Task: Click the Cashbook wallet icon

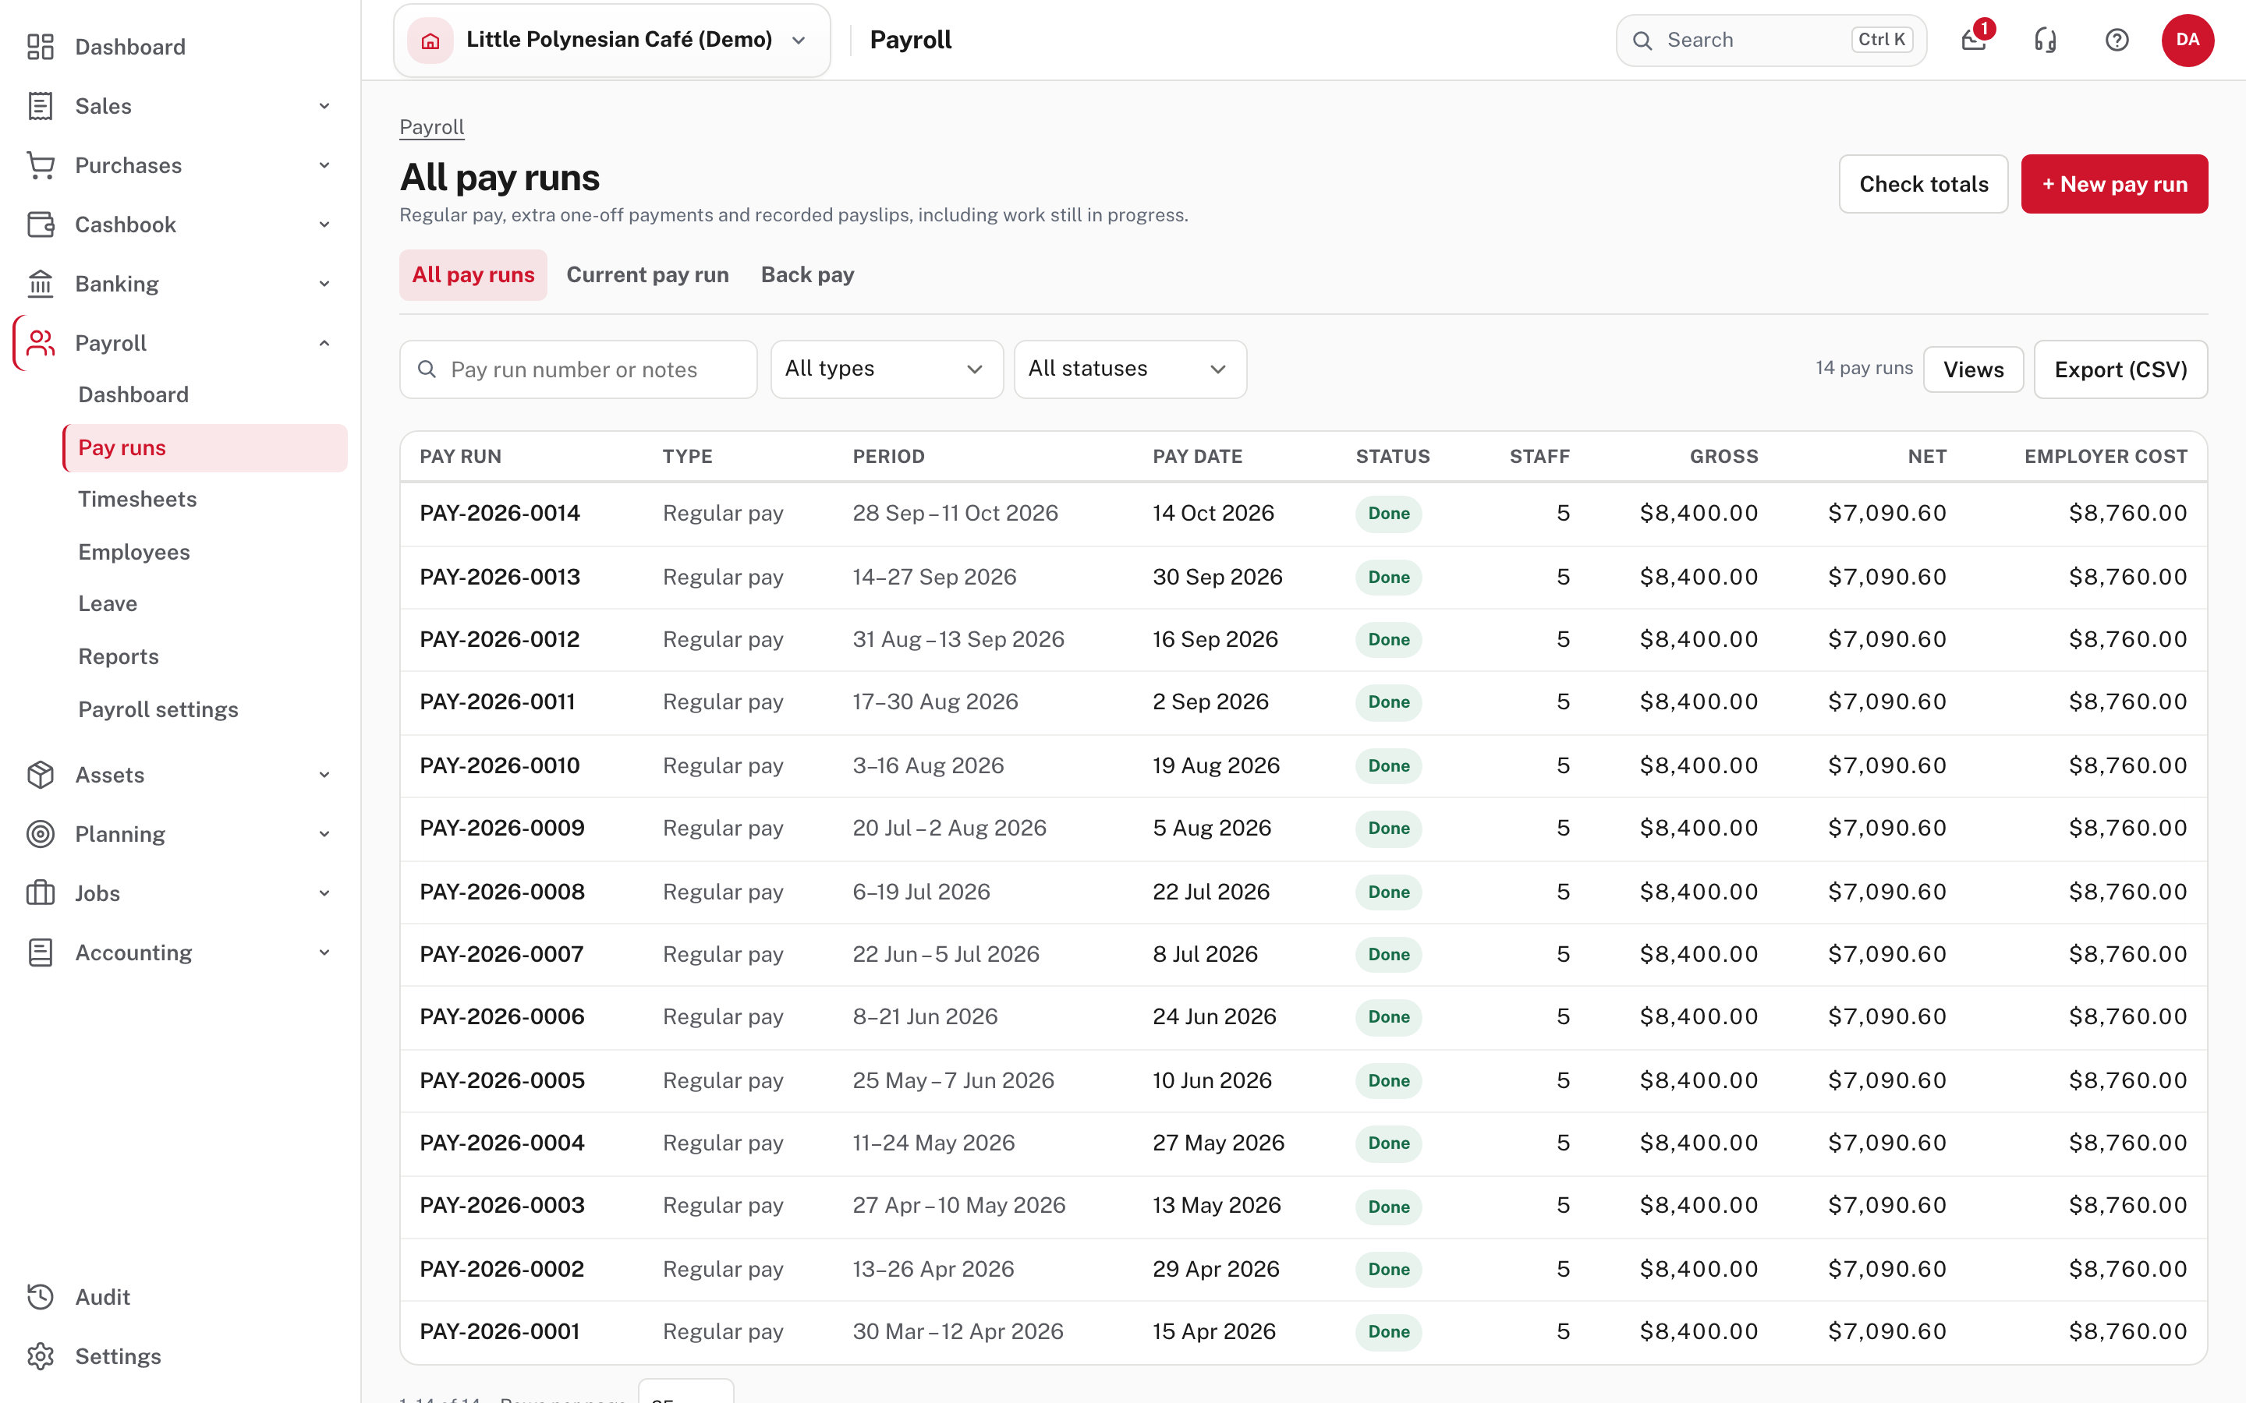Action: click(x=40, y=224)
